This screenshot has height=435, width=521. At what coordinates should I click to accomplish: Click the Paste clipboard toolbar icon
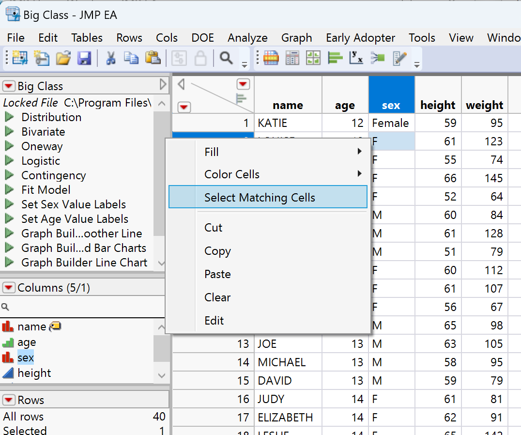153,59
